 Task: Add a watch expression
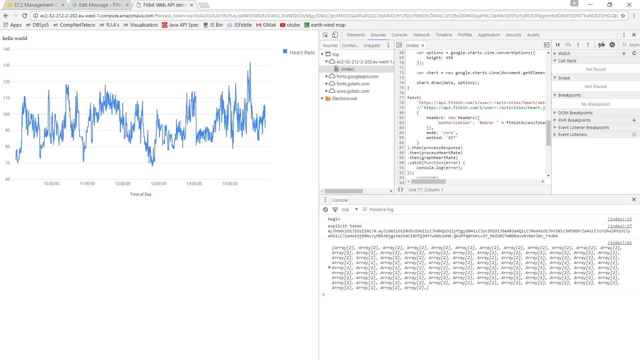(x=624, y=53)
